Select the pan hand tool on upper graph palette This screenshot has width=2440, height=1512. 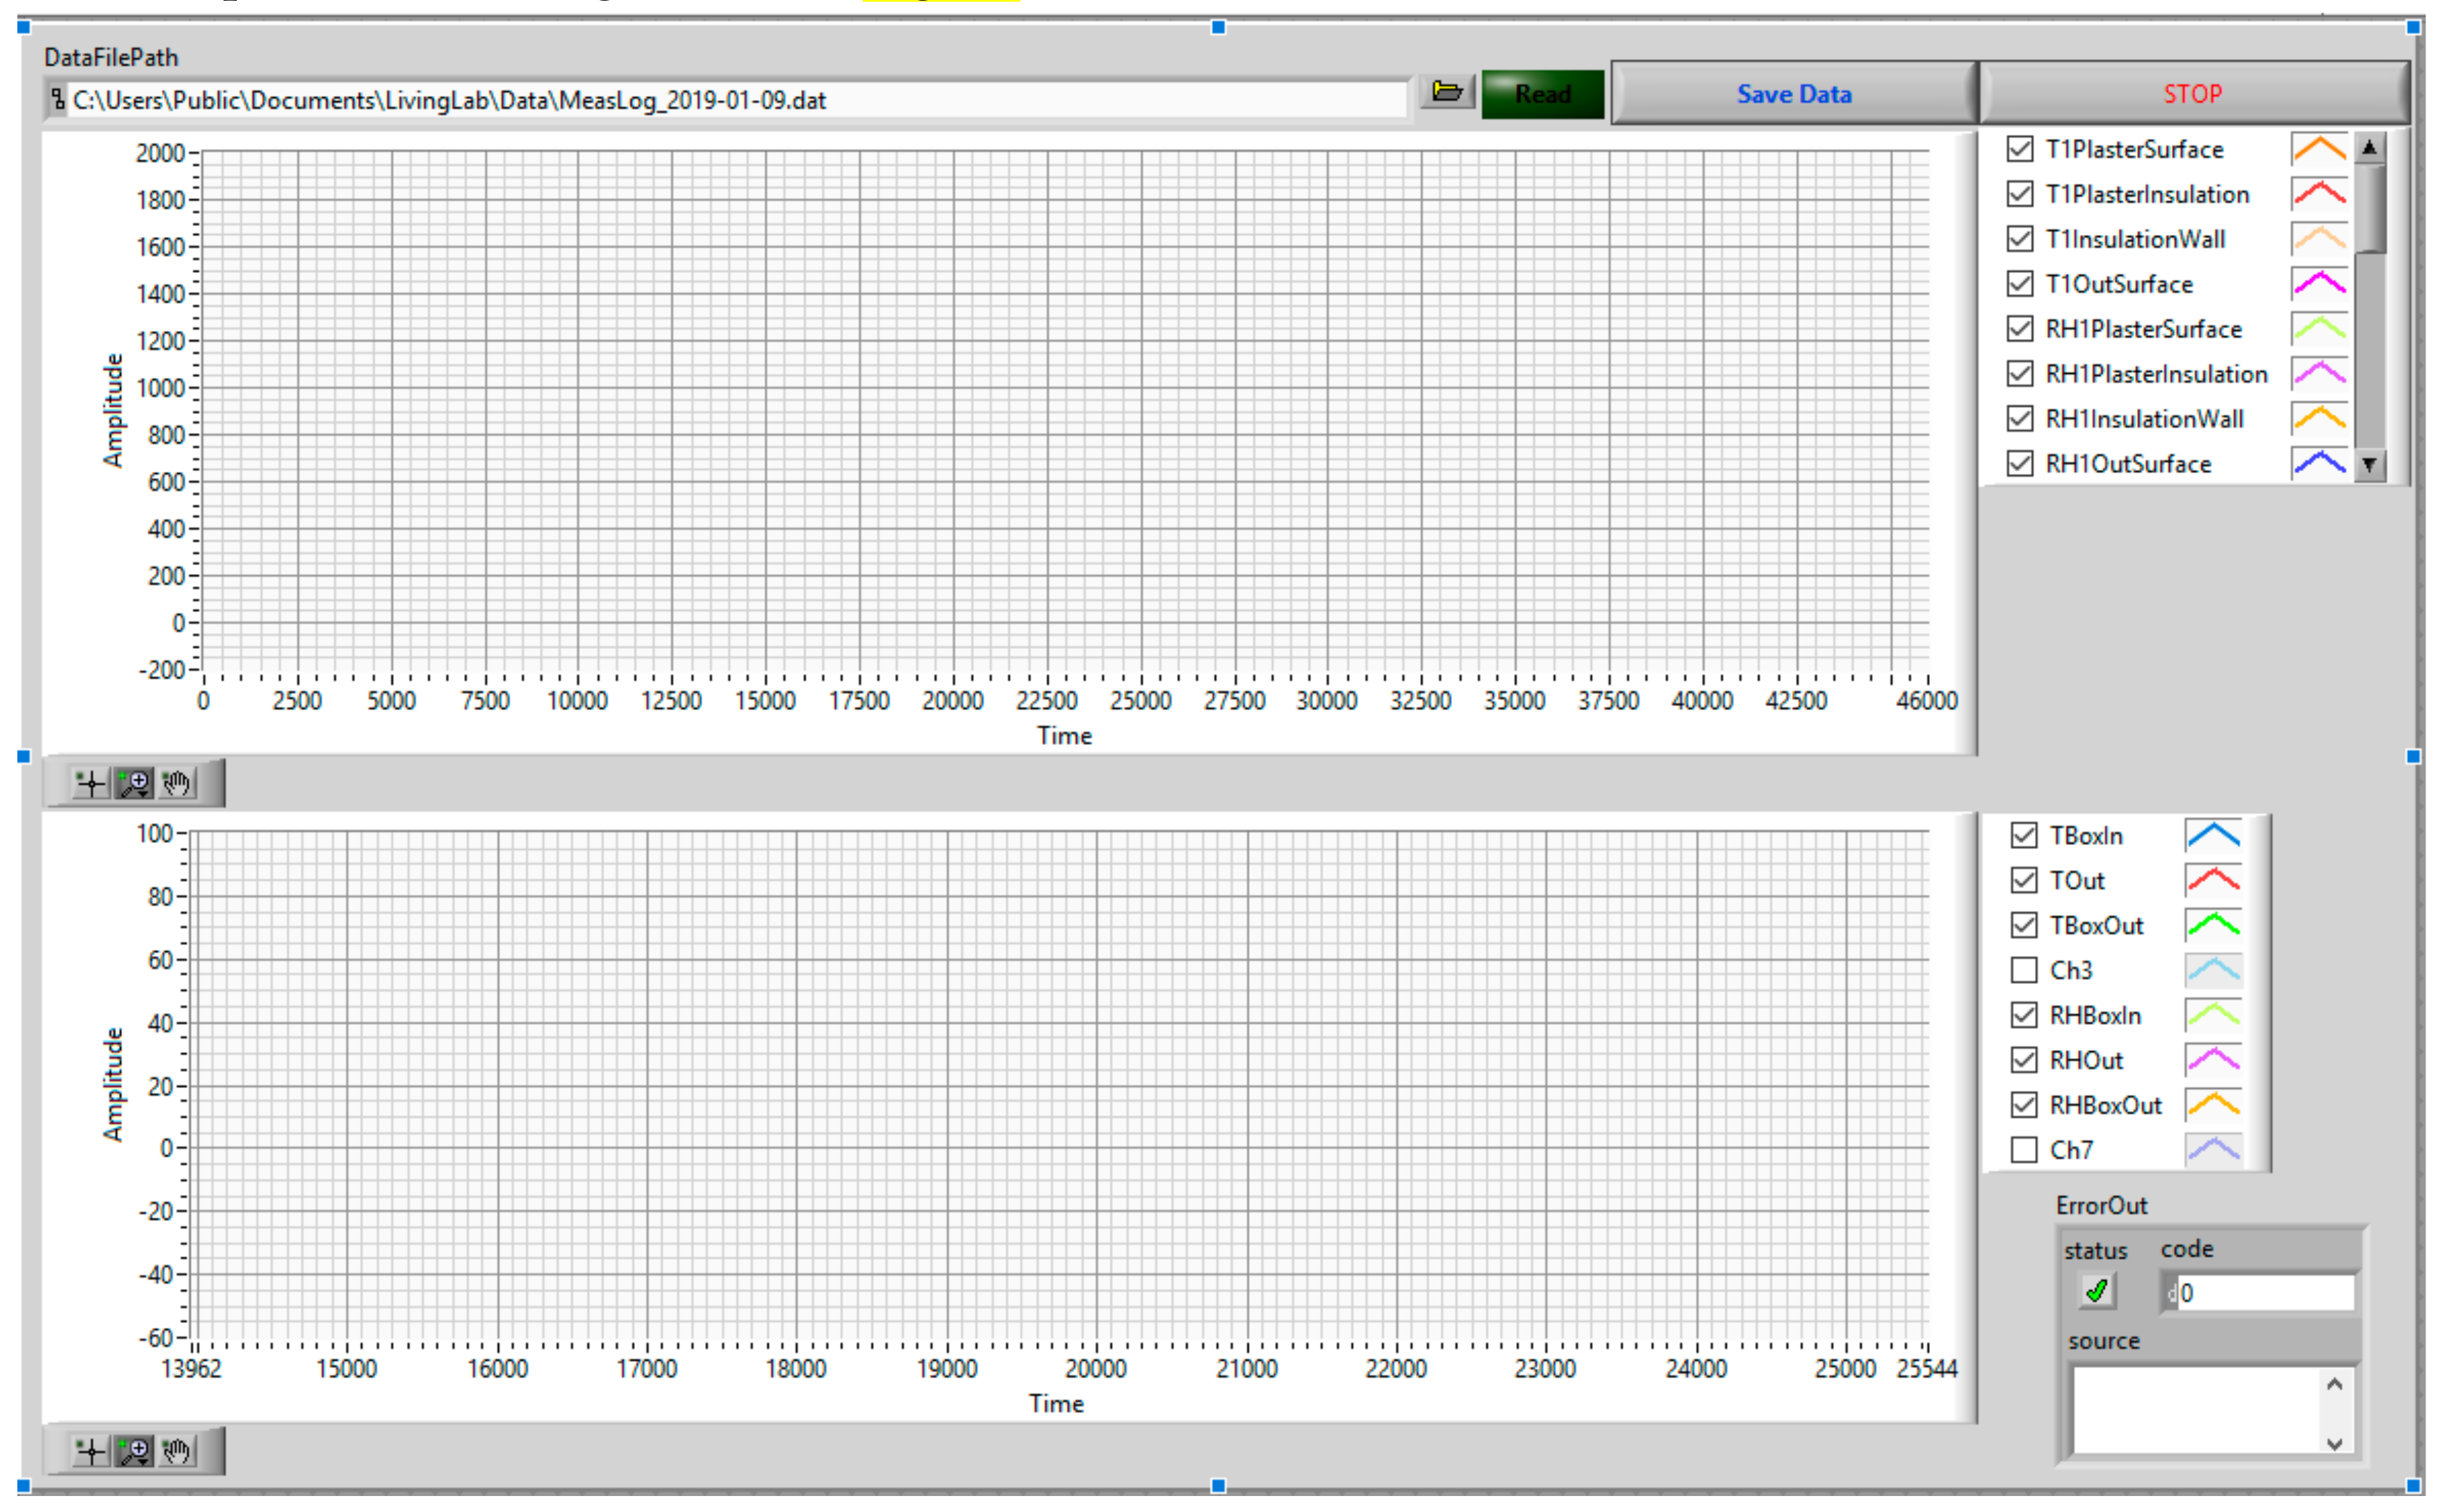[177, 783]
